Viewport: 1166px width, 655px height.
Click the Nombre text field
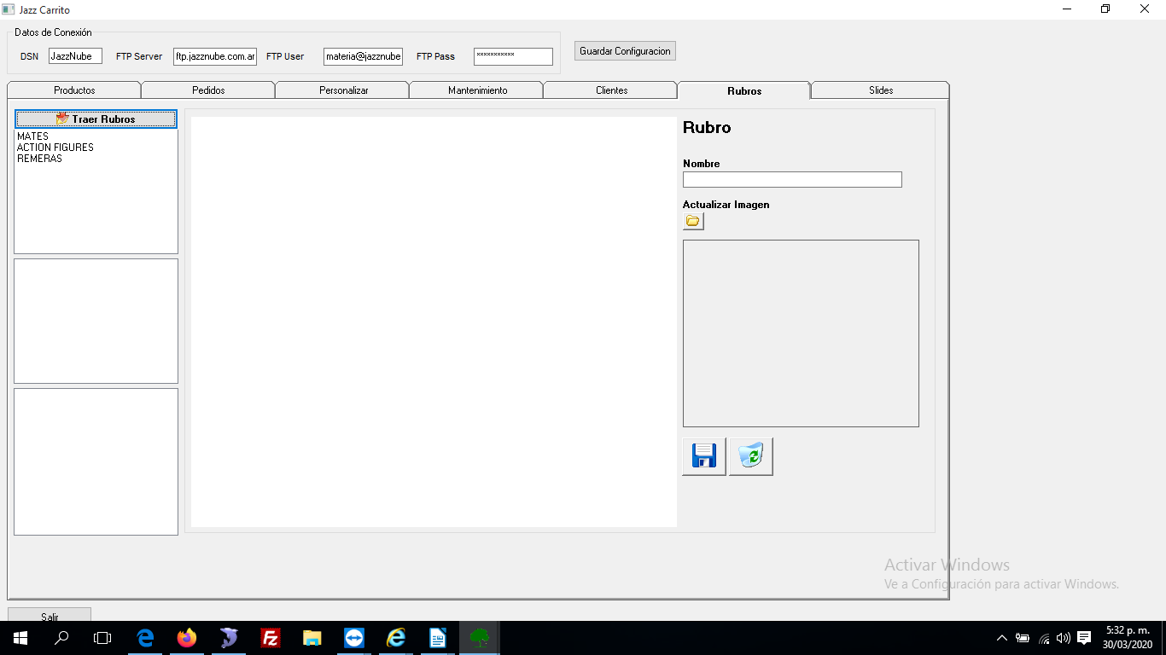792,180
